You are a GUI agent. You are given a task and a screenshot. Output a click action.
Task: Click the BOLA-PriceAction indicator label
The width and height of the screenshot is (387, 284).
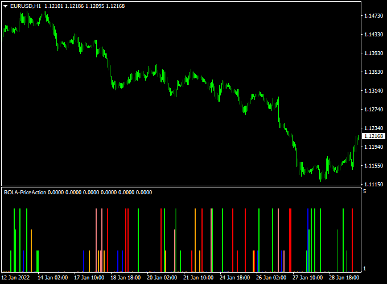click(x=25, y=193)
